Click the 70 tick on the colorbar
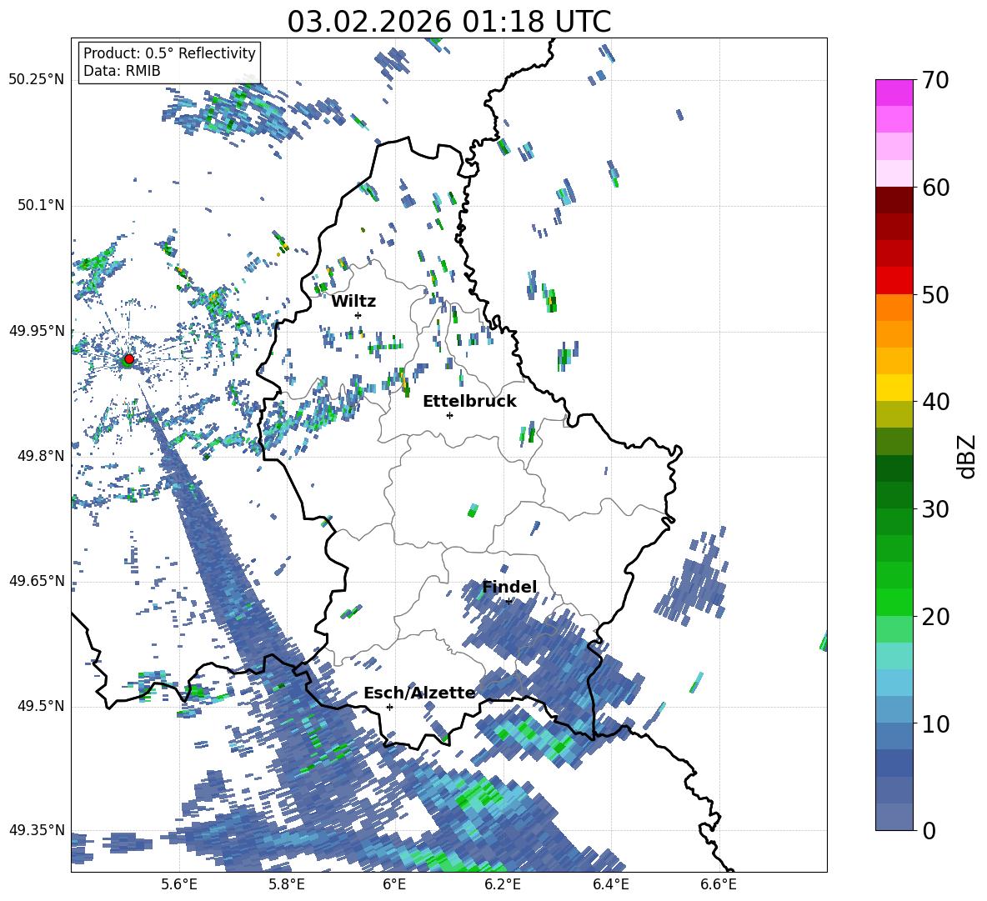Viewport: 987px width, 901px height. pos(934,81)
